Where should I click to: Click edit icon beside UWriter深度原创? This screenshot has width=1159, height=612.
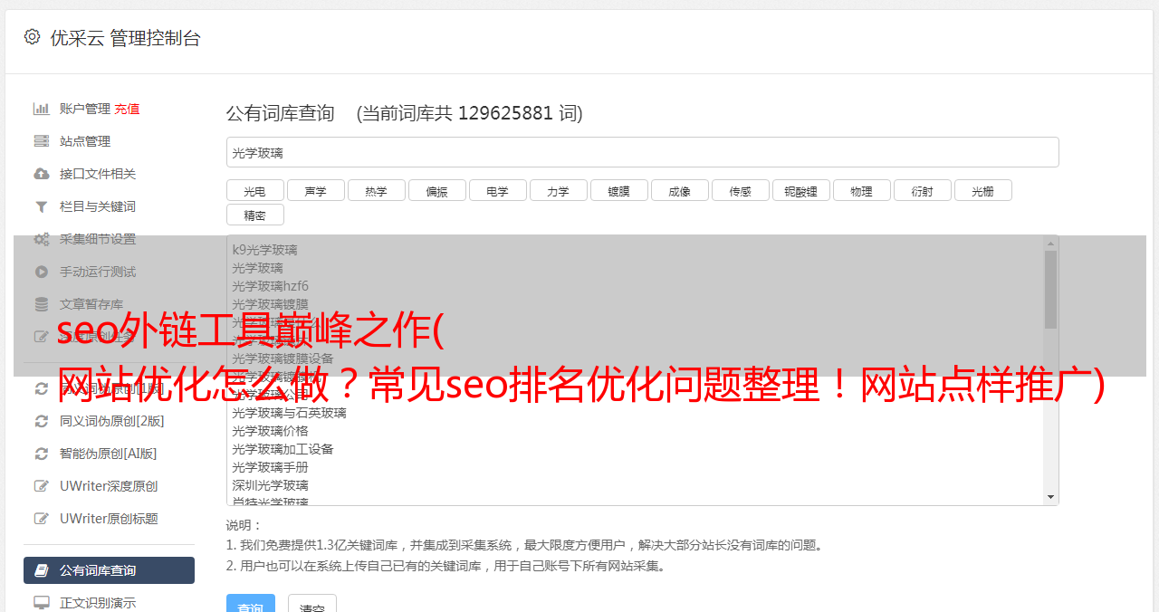[x=42, y=486]
